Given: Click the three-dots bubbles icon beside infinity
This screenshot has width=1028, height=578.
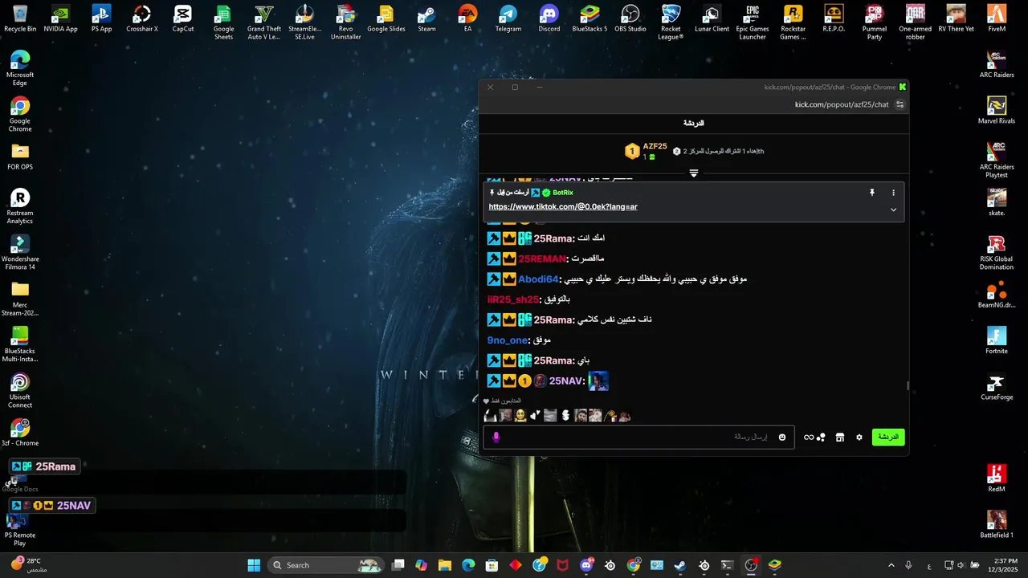Looking at the screenshot, I should click(821, 438).
